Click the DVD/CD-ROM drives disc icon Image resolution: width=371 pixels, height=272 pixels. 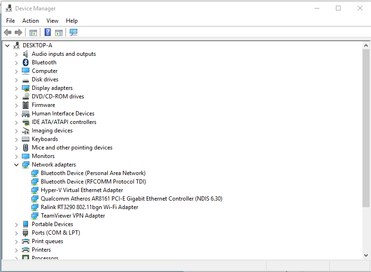pos(26,96)
